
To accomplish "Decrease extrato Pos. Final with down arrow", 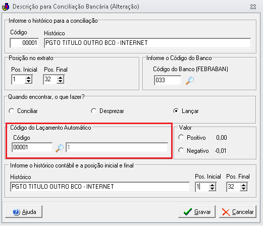I will tap(60, 82).
